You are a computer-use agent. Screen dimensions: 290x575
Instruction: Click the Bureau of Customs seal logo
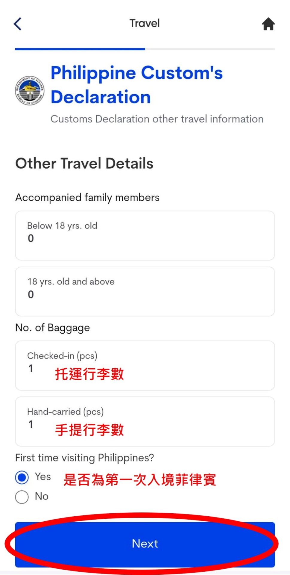click(30, 90)
